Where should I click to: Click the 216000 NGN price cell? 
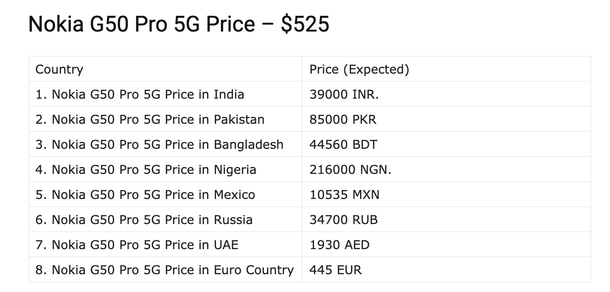pyautogui.click(x=350, y=170)
